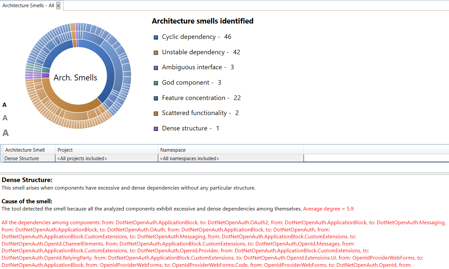449x269 pixels.
Task: Close the Architecture Smells - All tab
Action: pos(58,6)
